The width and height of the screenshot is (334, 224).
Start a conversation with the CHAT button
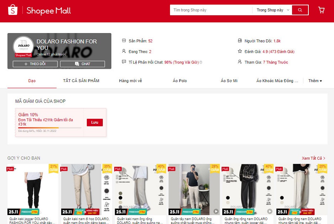[82, 64]
